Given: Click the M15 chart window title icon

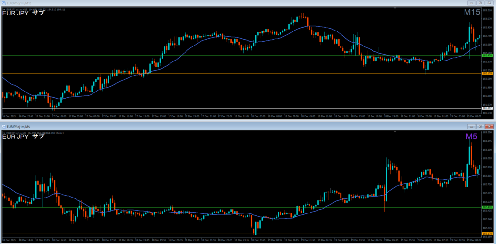Looking at the screenshot, I should tap(3, 3).
